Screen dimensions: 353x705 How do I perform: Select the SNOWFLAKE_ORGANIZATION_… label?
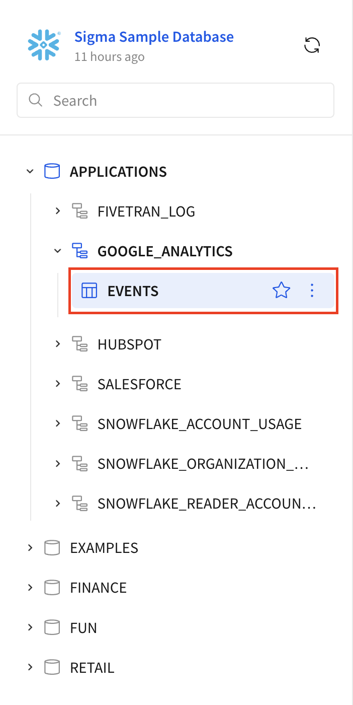point(203,464)
